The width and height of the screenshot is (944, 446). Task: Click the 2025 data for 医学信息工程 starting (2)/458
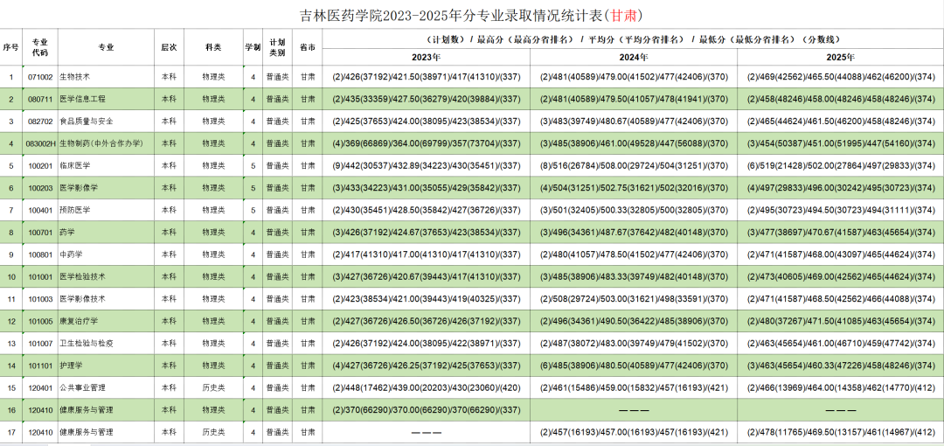coord(841,99)
